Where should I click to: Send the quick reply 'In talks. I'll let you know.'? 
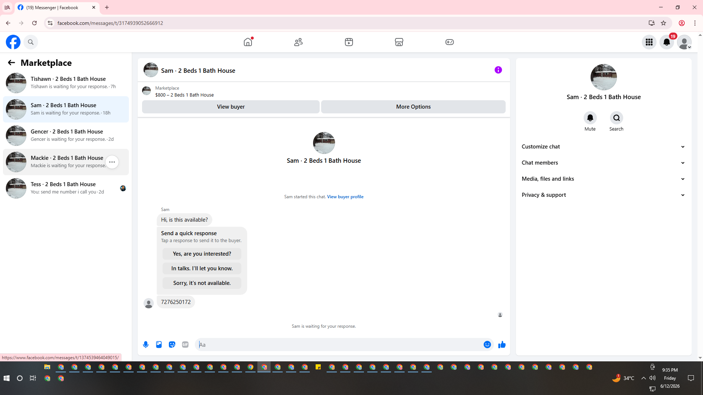tap(202, 268)
